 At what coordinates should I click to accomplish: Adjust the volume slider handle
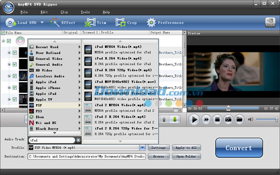[x=276, y=119]
